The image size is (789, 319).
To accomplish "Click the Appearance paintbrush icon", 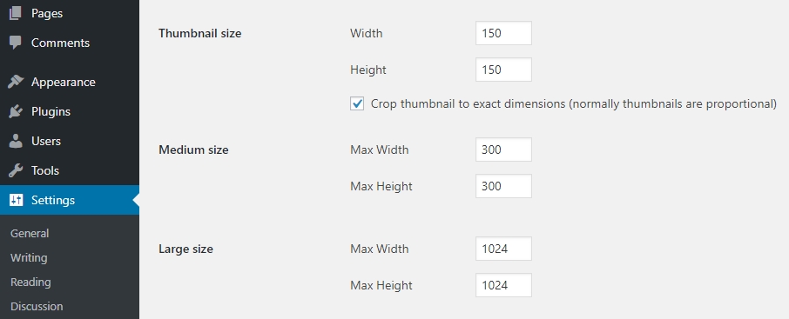I will (x=16, y=82).
